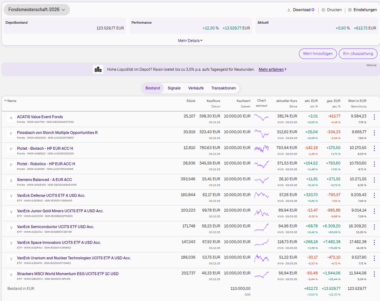Viewport: 380px width, 301px height.
Task: Switch to the Verkäufe tab
Action: (196, 88)
